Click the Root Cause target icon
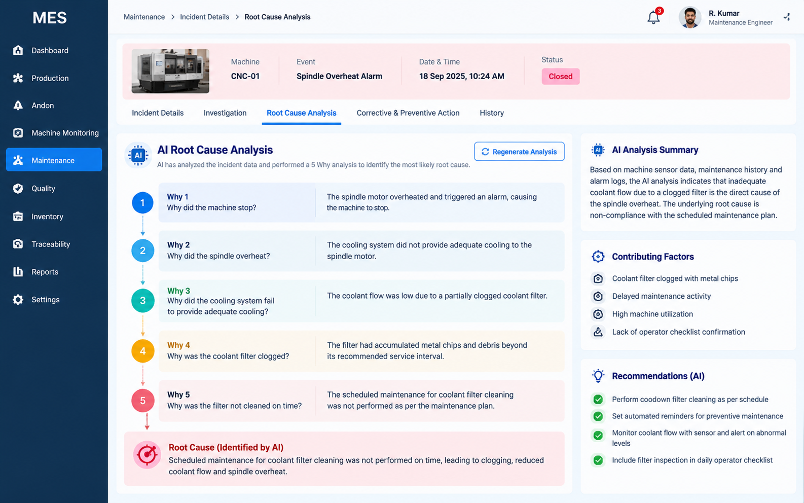 (147, 454)
